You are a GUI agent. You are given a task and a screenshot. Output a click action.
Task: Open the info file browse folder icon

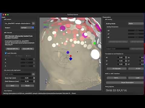click(33, 74)
